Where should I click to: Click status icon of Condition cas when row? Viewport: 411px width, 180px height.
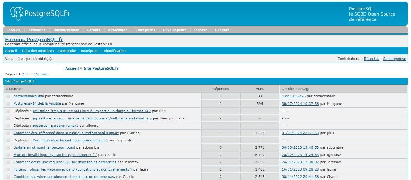click(x=8, y=177)
